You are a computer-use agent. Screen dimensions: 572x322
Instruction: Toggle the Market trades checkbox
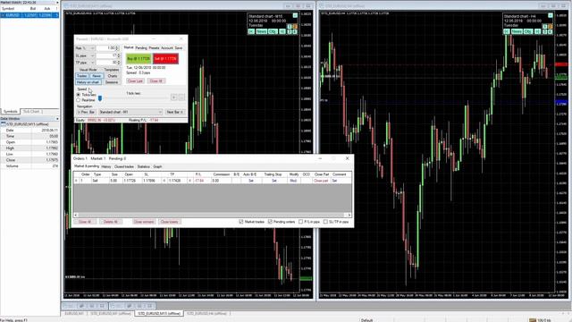click(241, 222)
